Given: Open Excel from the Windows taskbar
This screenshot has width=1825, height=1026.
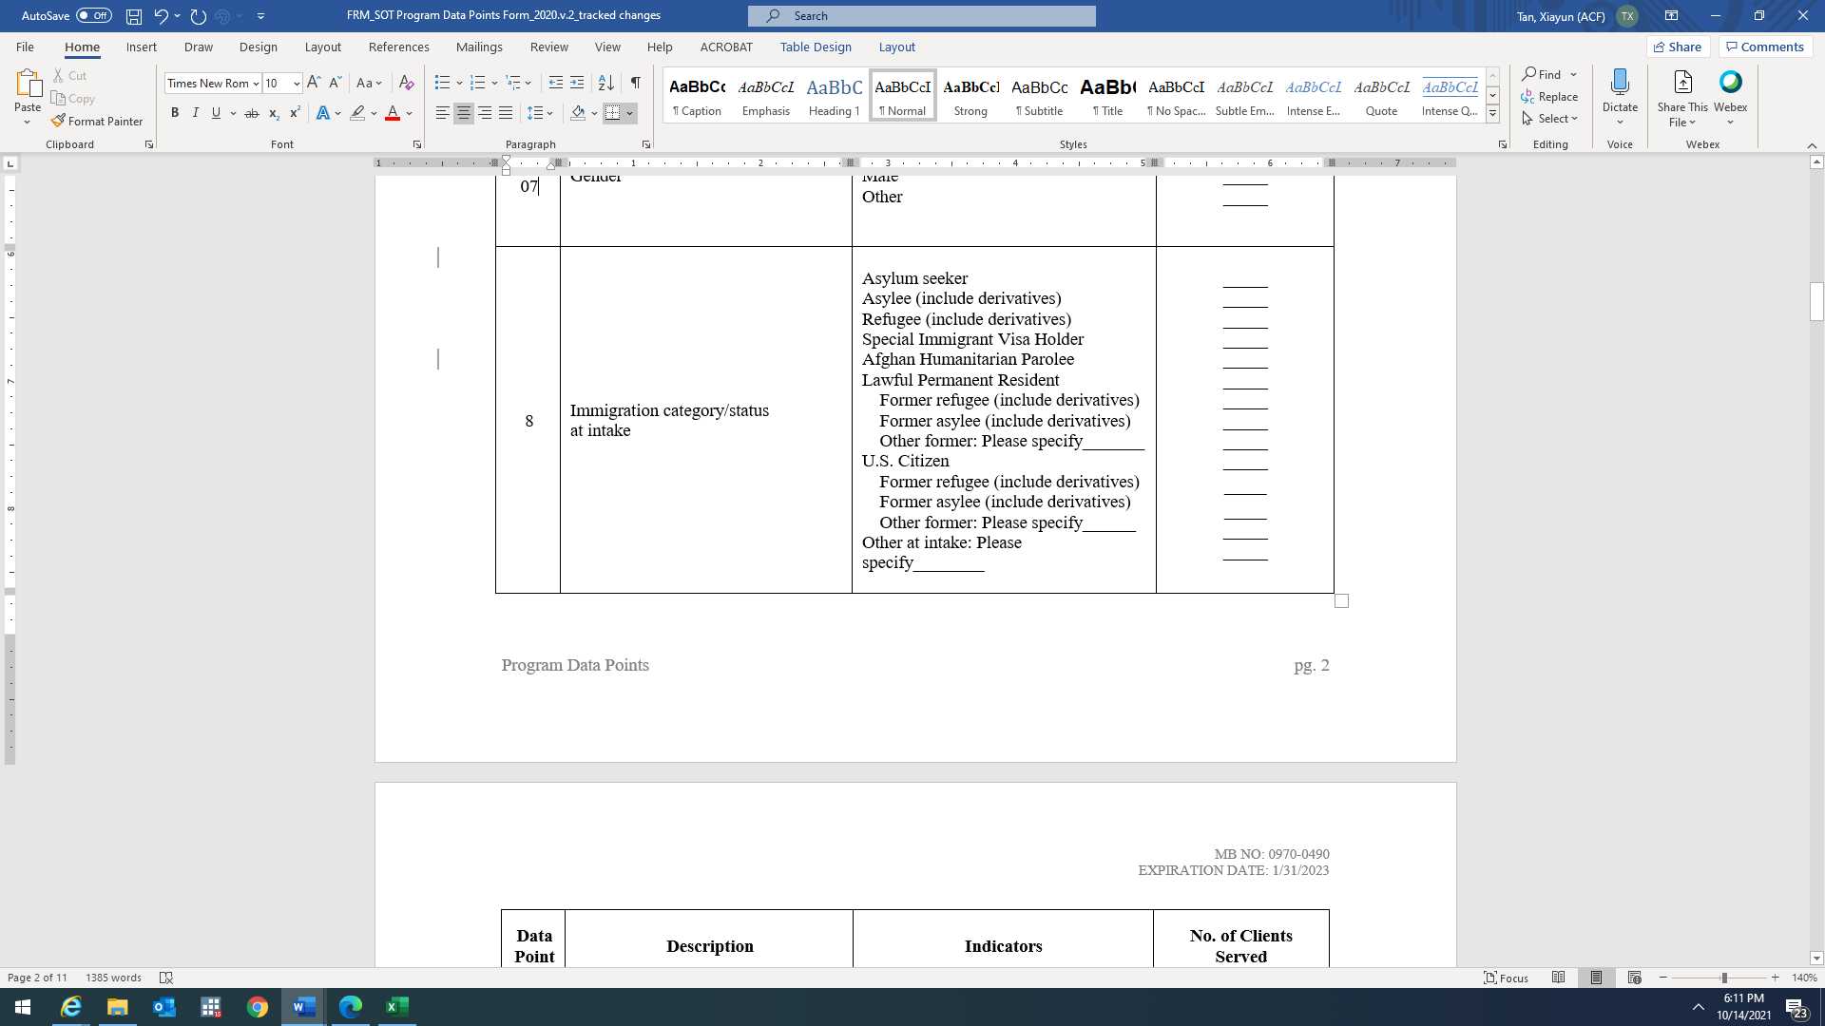Looking at the screenshot, I should tap(397, 1007).
